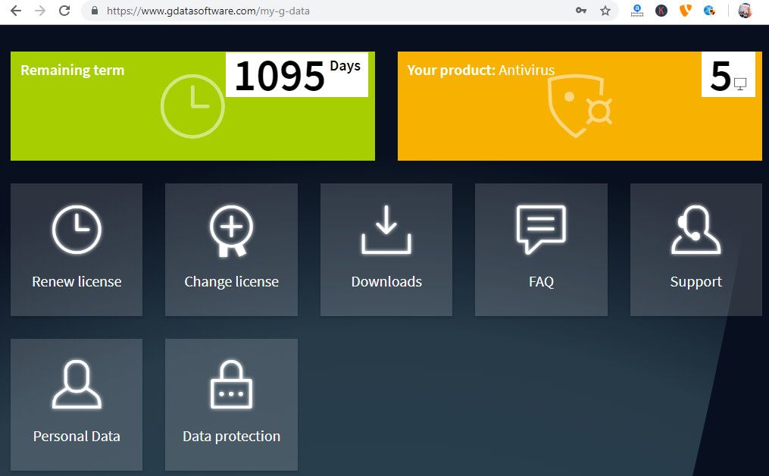This screenshot has width=769, height=476.
Task: Go forward with the browser forward arrow
Action: (39, 11)
